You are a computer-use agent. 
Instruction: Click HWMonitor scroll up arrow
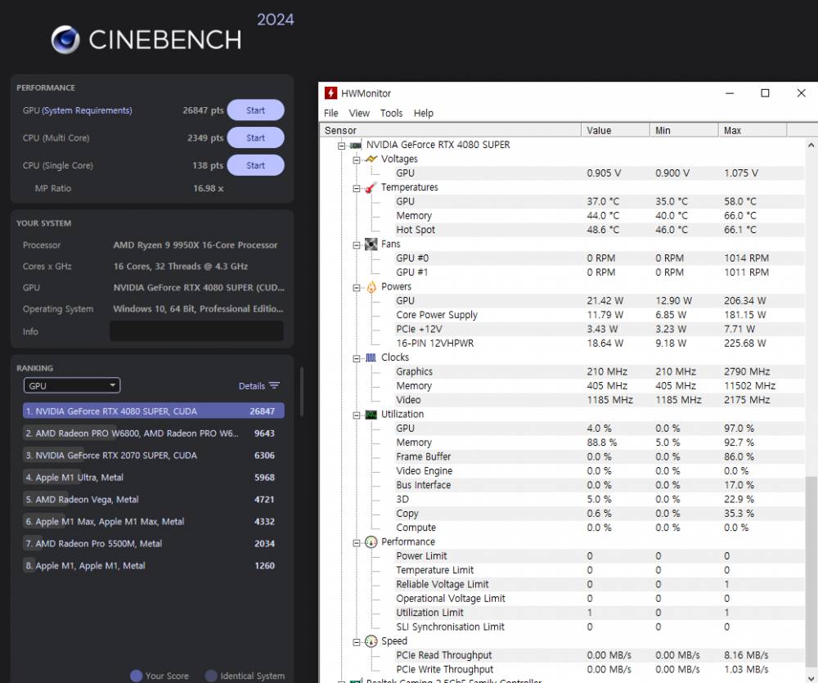pos(811,145)
